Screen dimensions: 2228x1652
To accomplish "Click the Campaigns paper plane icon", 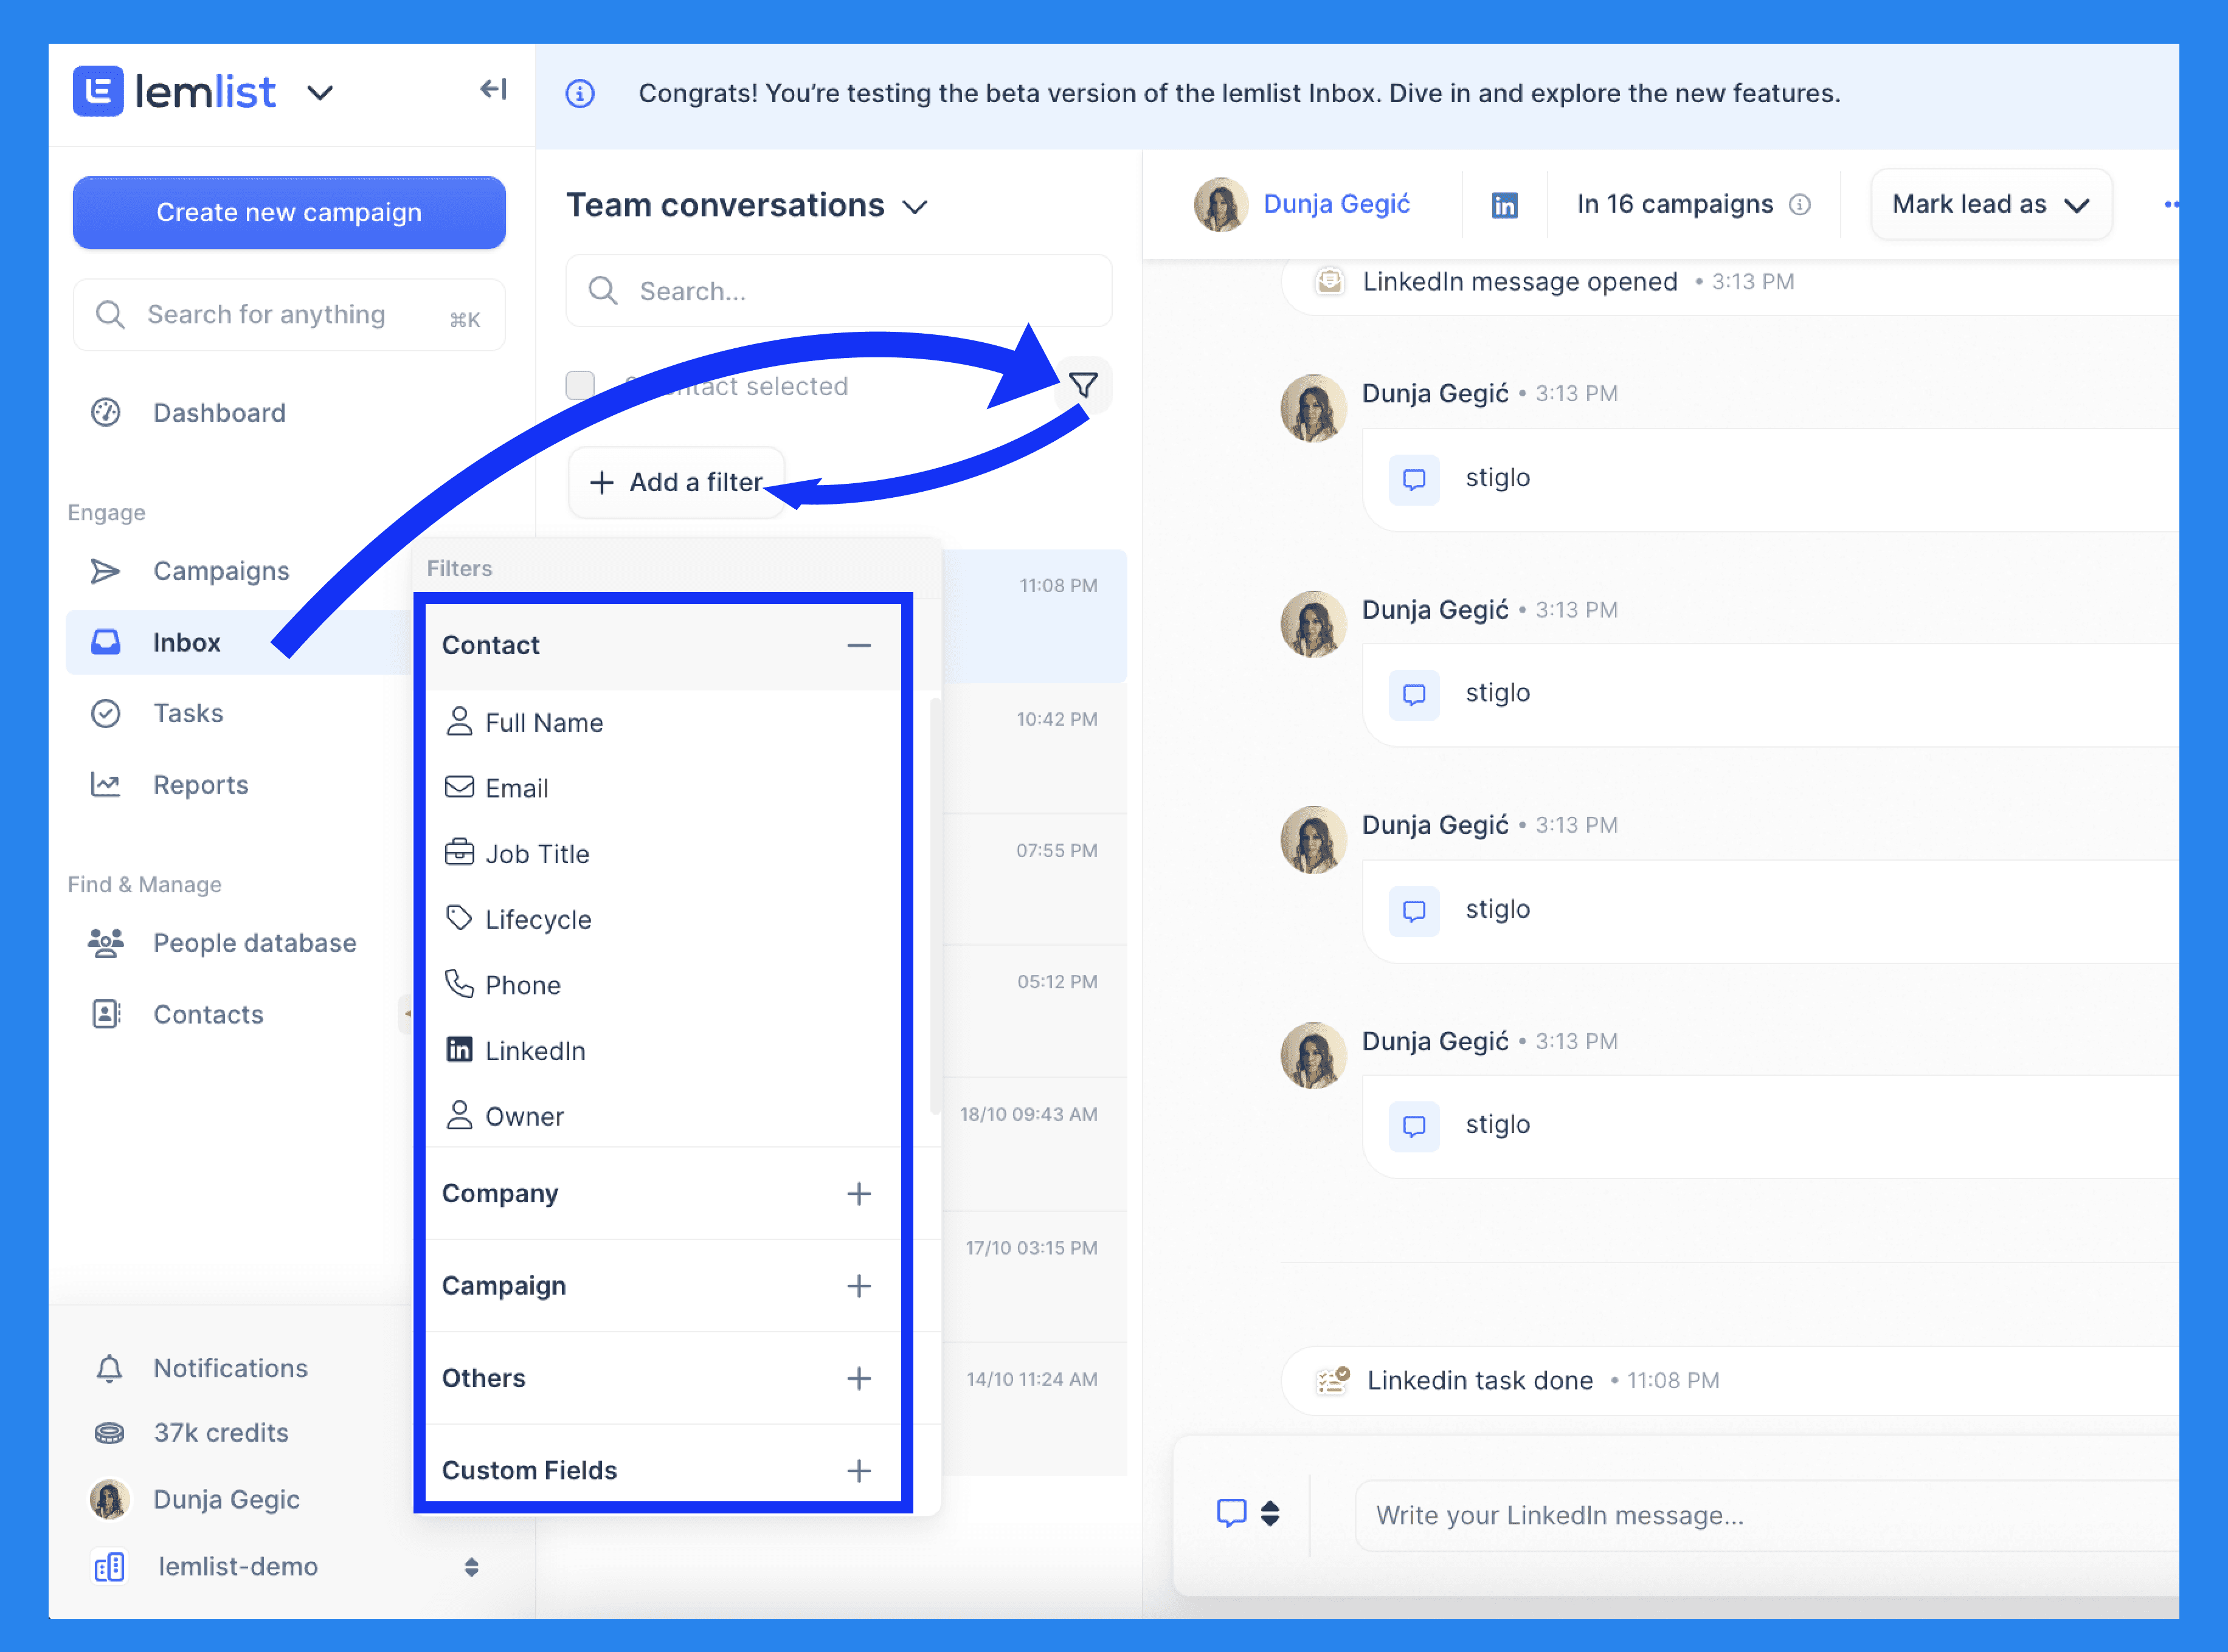I will pos(106,571).
